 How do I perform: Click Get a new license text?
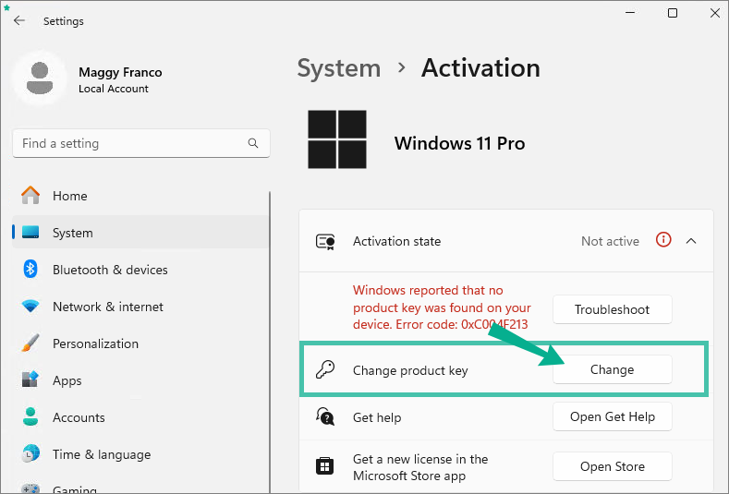[420, 467]
